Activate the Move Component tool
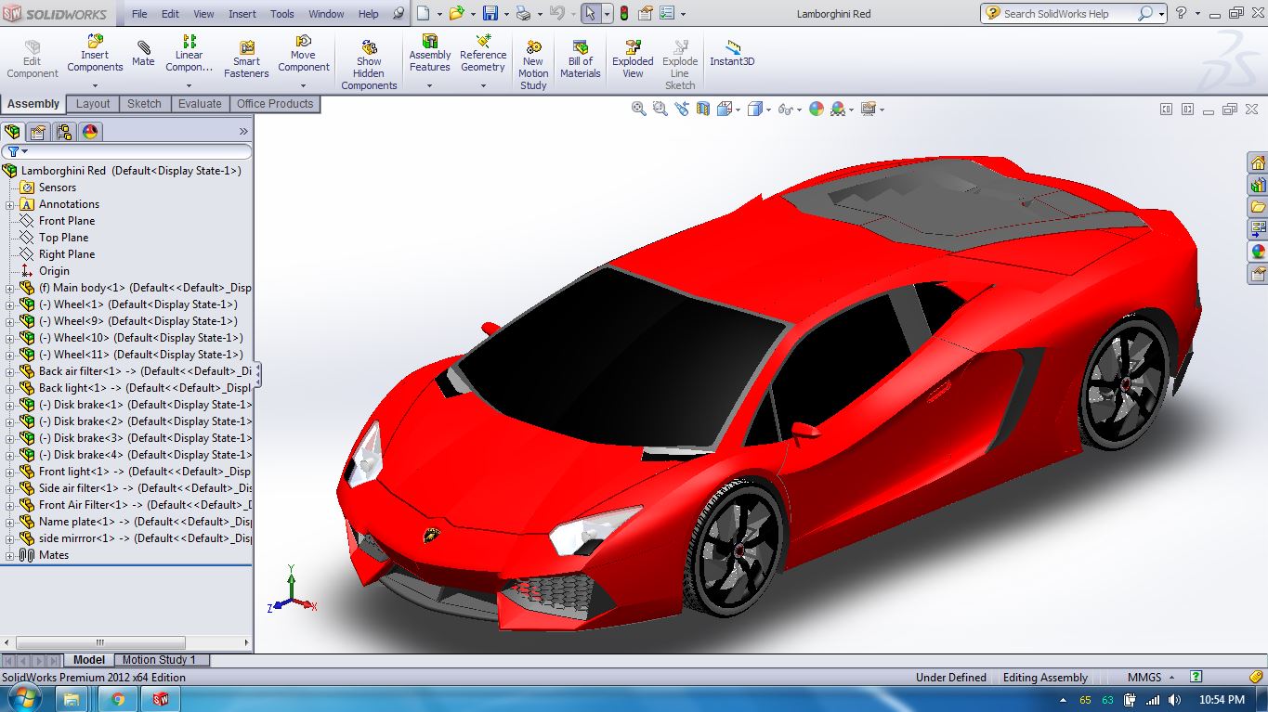Screen dimensions: 1268x712 [304, 54]
